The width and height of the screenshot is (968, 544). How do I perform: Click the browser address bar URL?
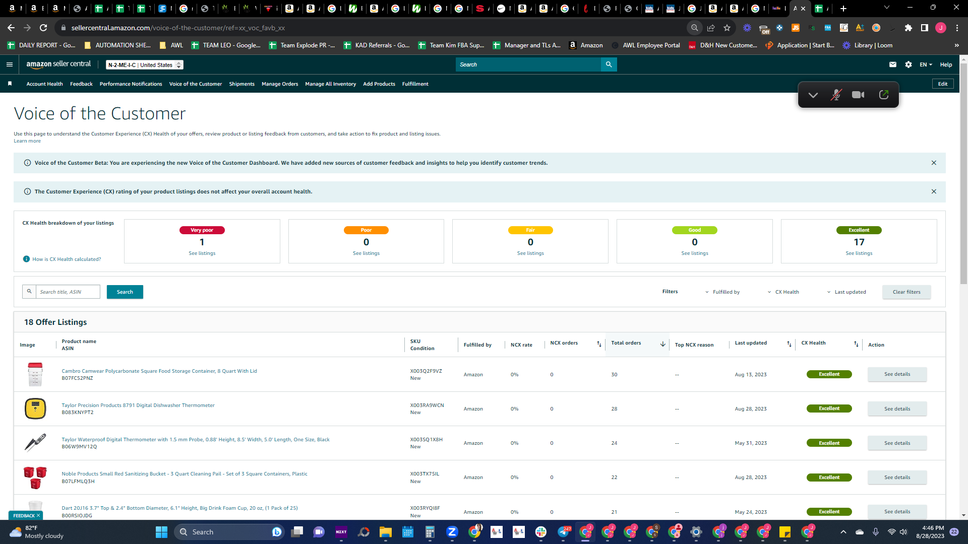(178, 28)
